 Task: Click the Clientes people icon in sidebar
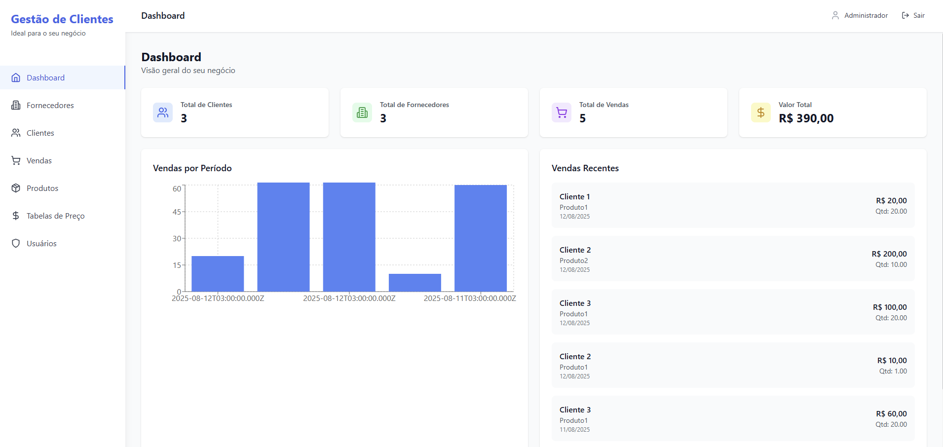(x=16, y=133)
